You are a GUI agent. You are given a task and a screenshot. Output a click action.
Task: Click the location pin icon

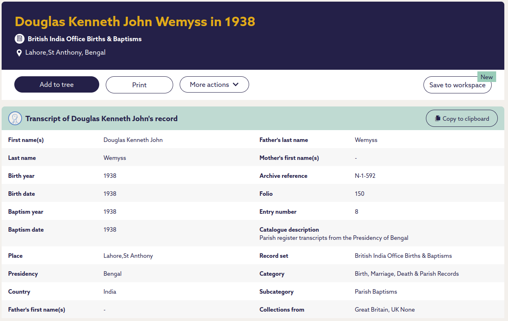click(x=19, y=53)
